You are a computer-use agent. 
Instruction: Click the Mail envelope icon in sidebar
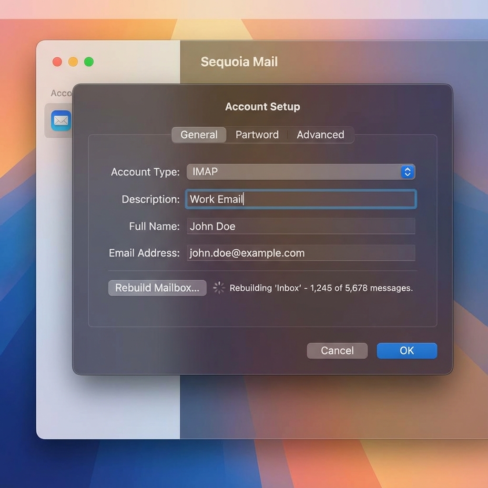(x=61, y=121)
